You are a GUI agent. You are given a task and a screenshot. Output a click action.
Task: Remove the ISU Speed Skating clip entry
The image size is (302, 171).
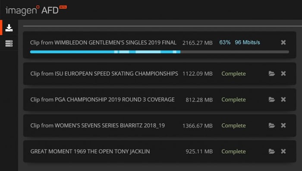coord(283,74)
